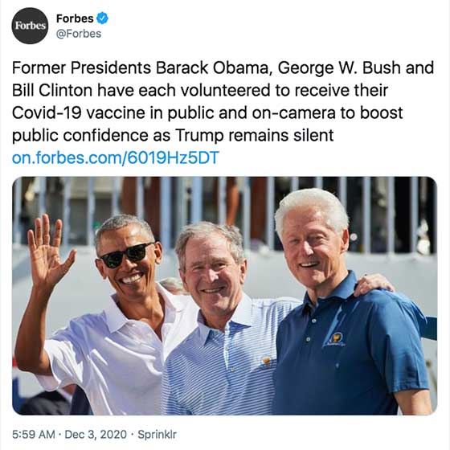Click the word "Trump" in the tweet text
The width and height of the screenshot is (450, 450).
pos(199,136)
